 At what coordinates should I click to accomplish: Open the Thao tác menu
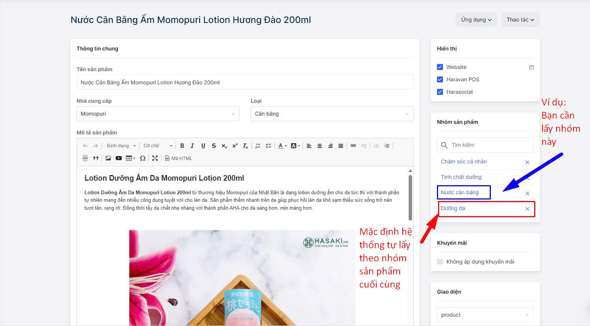pos(520,20)
